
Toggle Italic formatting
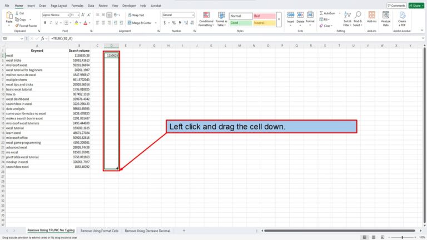pos(51,23)
